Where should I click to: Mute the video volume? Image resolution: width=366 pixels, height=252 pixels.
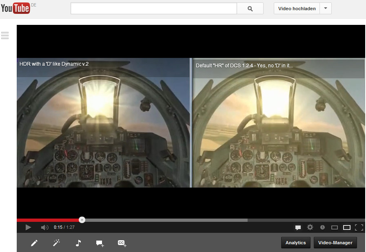tap(44, 227)
